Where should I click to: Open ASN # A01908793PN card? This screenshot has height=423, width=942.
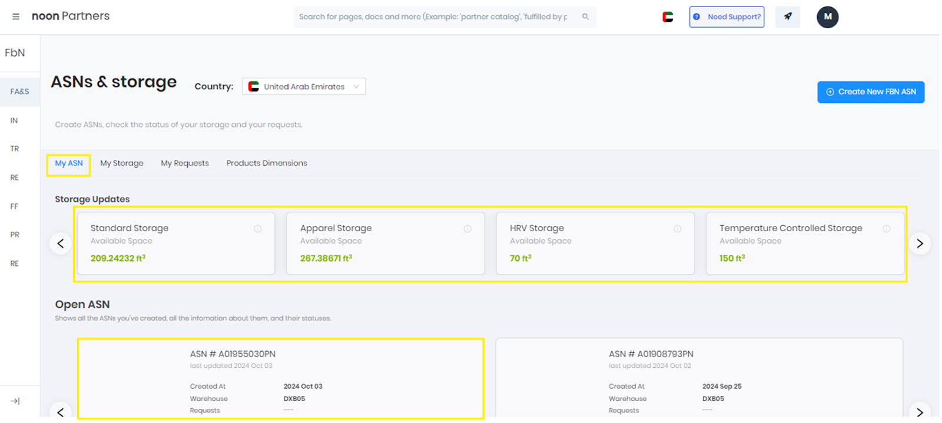(699, 378)
